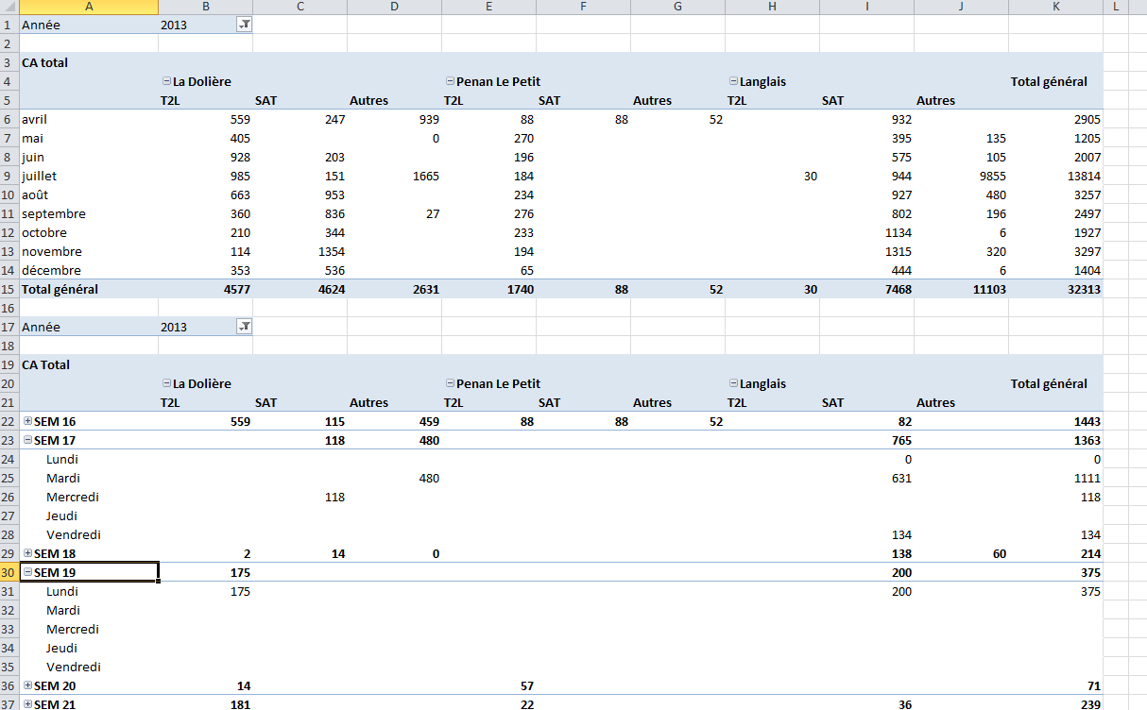Click the juillet total value 13814

coord(1082,176)
